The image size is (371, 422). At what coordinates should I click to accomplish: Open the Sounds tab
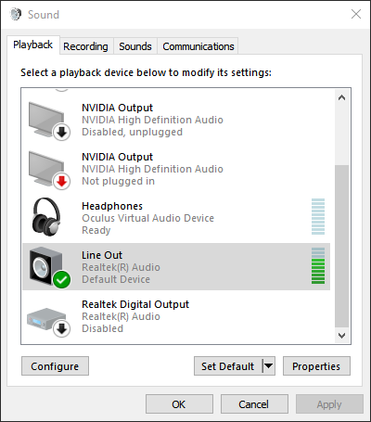pos(135,46)
